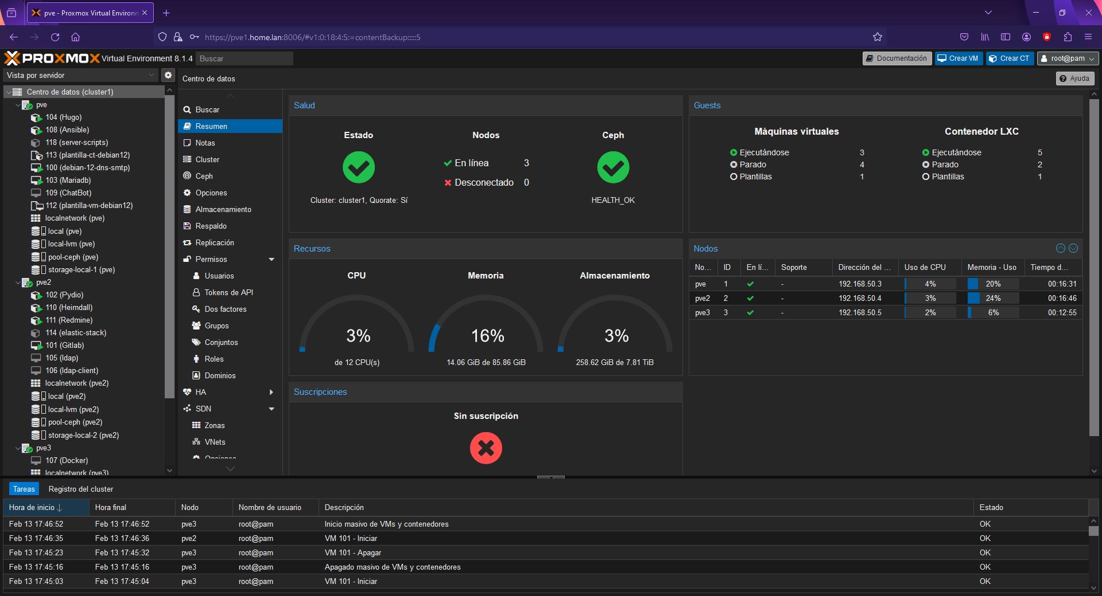Image resolution: width=1102 pixels, height=596 pixels.
Task: Click the SDN network icon
Action: 187,409
